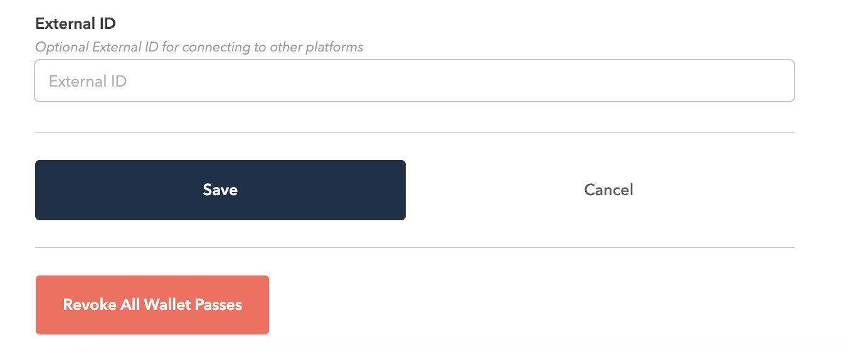Select the bold External ID label
This screenshot has height=352, width=846.
pyautogui.click(x=76, y=24)
